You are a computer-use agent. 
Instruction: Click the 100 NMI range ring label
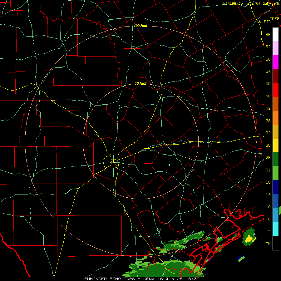point(140,26)
